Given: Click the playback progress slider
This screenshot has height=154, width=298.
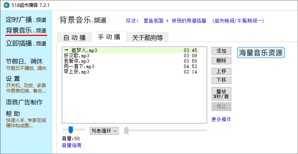Looking at the screenshot, I should pyautogui.click(x=165, y=130).
